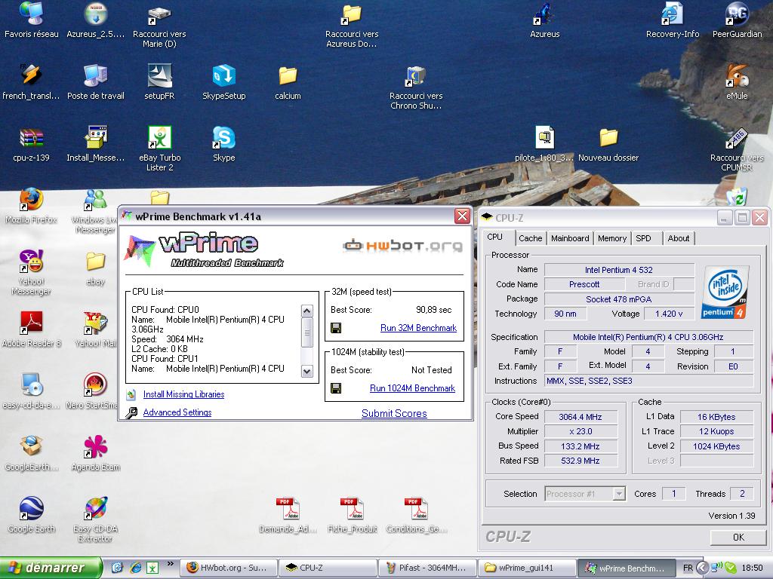Click the démarrer start button
The height and width of the screenshot is (579, 773).
pyautogui.click(x=51, y=568)
